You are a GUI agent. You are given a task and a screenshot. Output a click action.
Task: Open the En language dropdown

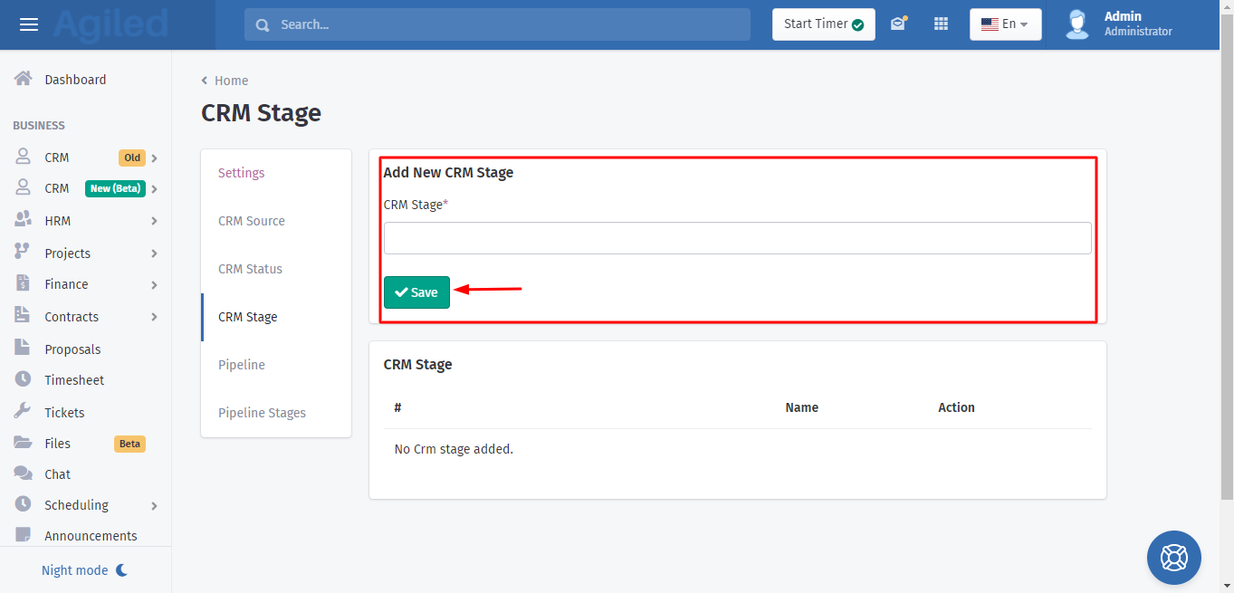pyautogui.click(x=1005, y=24)
